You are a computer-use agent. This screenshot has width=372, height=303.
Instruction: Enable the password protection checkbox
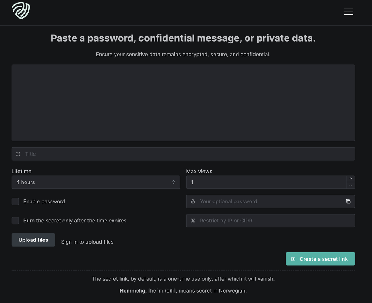pyautogui.click(x=15, y=201)
